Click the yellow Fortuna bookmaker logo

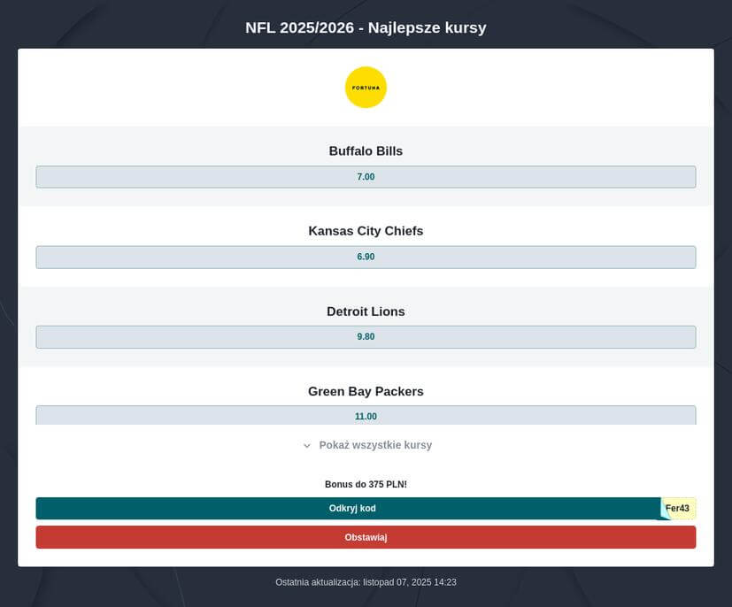pyautogui.click(x=366, y=88)
